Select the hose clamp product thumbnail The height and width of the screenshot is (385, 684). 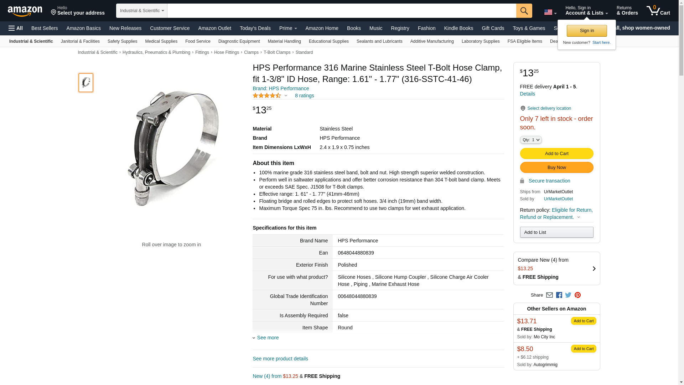coord(86,83)
